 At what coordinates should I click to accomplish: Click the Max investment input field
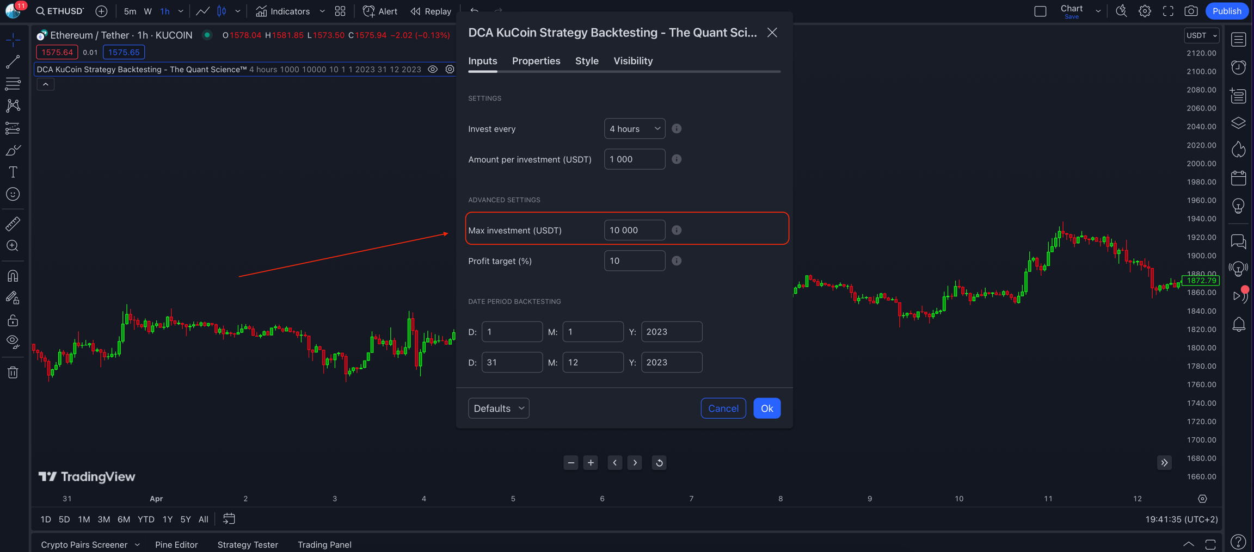[634, 230]
